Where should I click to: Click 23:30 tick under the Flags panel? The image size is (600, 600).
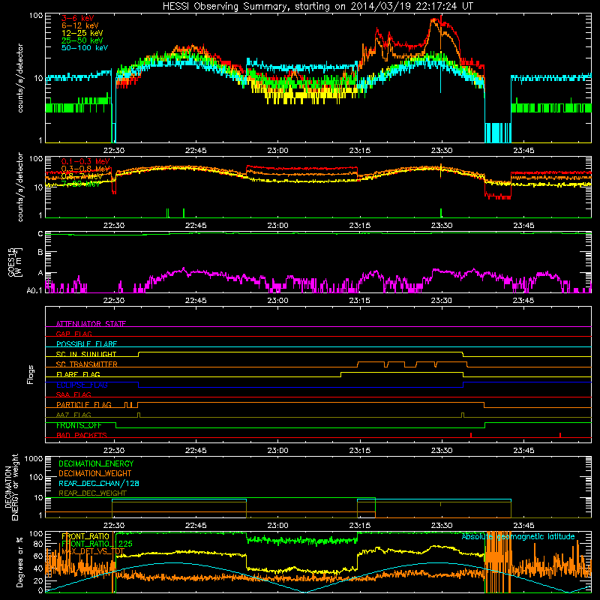tap(442, 451)
